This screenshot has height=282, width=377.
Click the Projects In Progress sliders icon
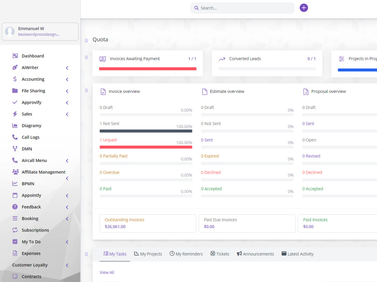pos(342,59)
